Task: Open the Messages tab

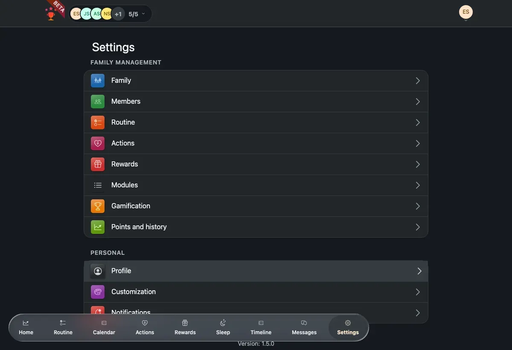Action: (304, 327)
